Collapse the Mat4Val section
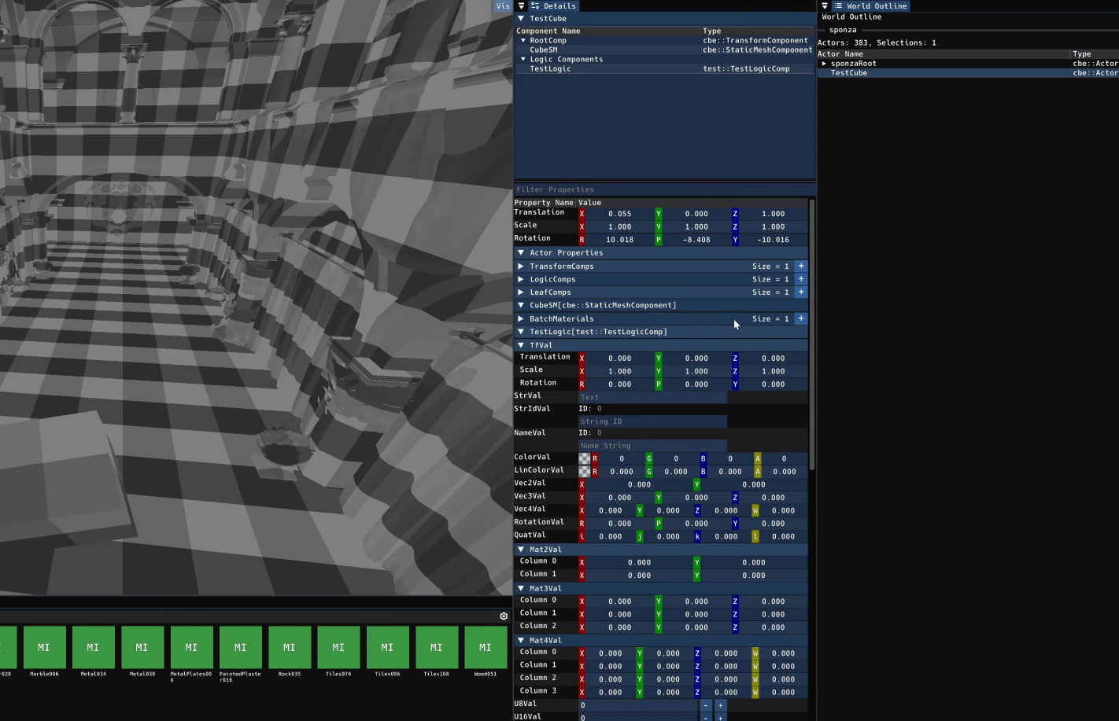Screen dimensions: 1119x721 click(521, 640)
